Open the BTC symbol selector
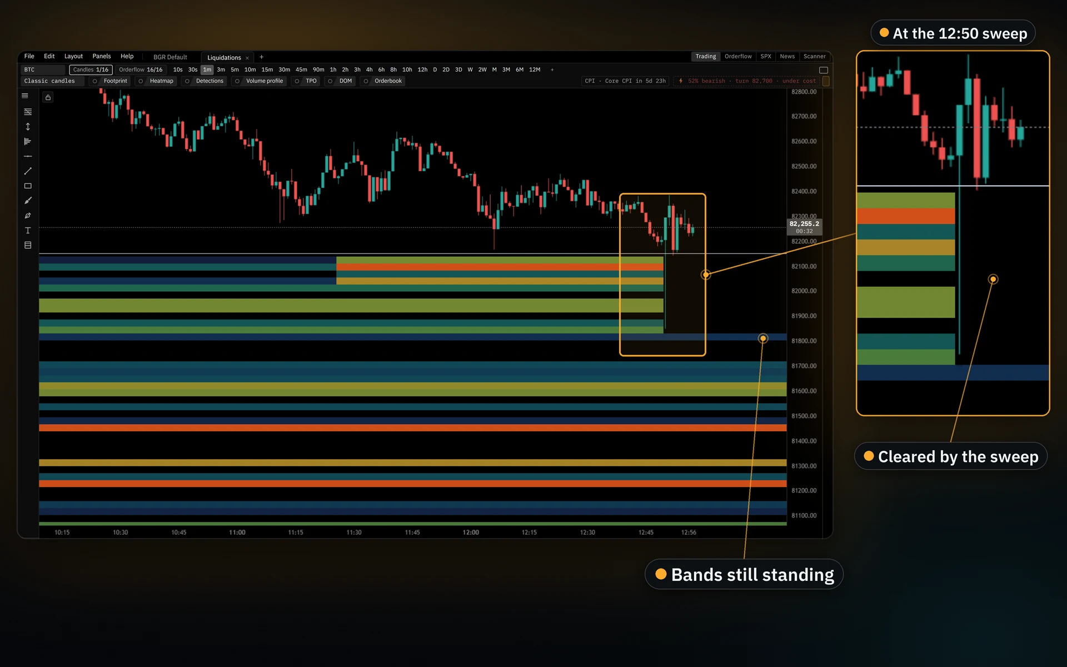1067x667 pixels. coord(43,69)
